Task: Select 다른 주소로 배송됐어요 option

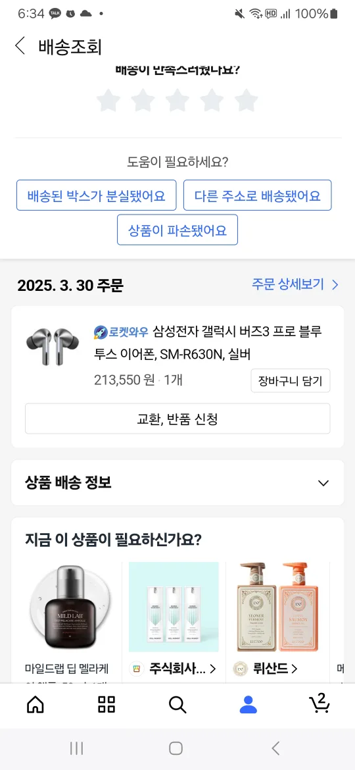Action: click(x=258, y=195)
